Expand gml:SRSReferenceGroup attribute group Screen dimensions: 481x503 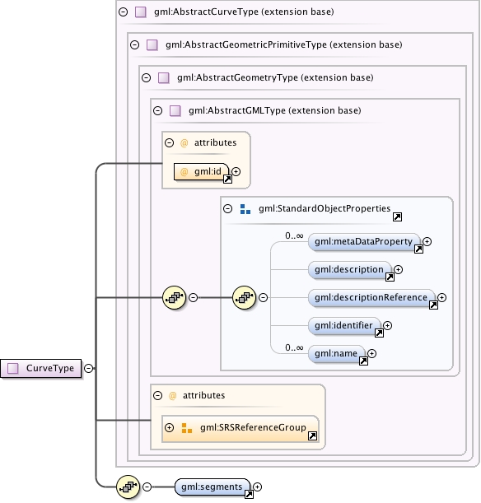tap(170, 427)
